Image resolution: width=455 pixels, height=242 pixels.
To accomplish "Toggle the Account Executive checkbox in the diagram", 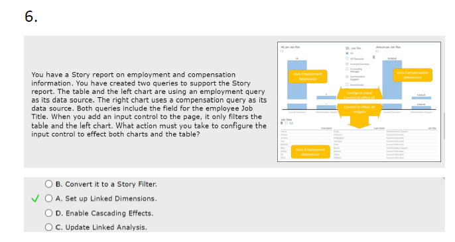I will tap(347, 64).
